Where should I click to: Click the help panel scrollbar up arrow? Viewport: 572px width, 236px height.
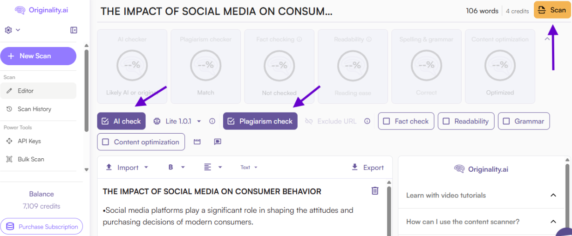[x=567, y=159]
